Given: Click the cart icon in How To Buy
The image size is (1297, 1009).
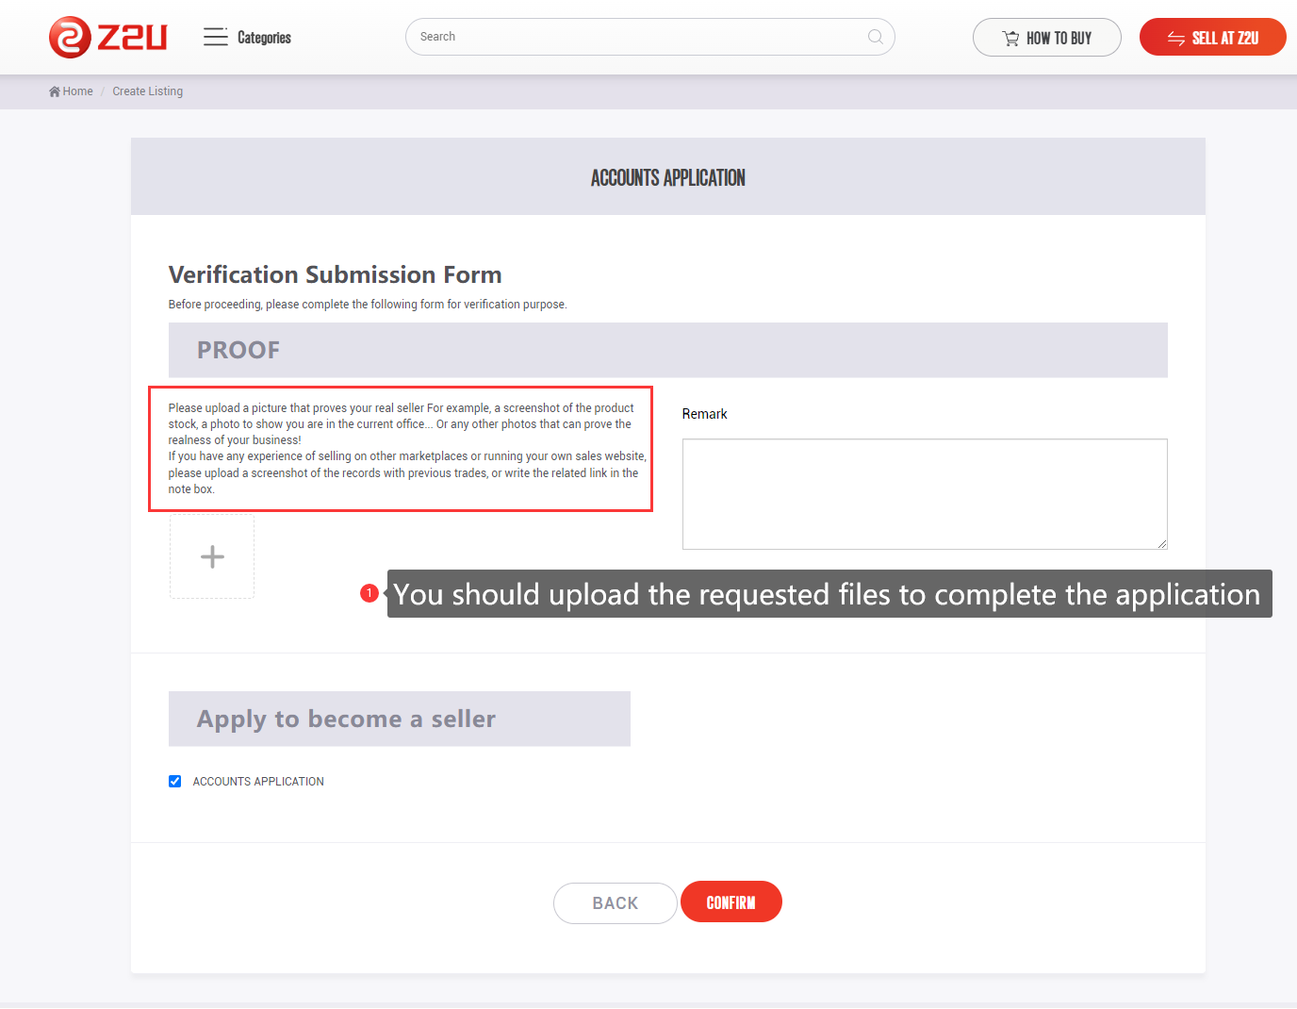Looking at the screenshot, I should pyautogui.click(x=1010, y=39).
